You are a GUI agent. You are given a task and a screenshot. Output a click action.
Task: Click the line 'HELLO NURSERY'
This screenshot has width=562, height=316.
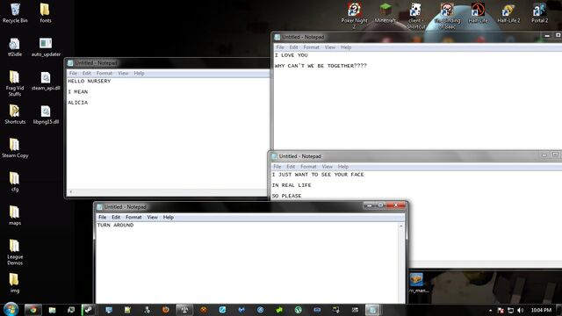pyautogui.click(x=90, y=81)
